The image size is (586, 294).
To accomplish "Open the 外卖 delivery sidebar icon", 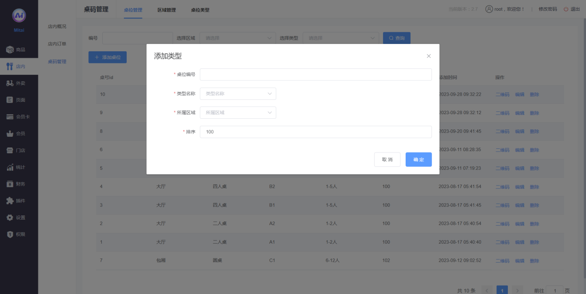I will [x=10, y=83].
